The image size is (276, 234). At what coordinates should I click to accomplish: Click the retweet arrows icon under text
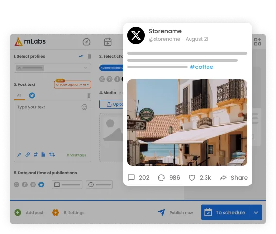(x=52, y=155)
